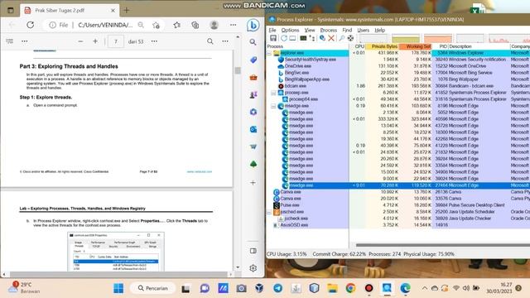Open View menu in Process Explorer

point(310,30)
